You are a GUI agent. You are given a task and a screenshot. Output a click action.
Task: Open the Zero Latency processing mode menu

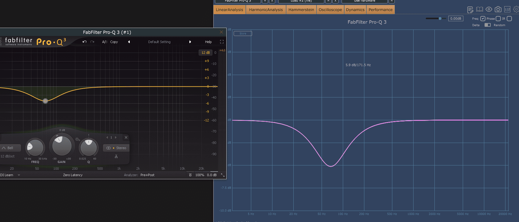(x=73, y=175)
